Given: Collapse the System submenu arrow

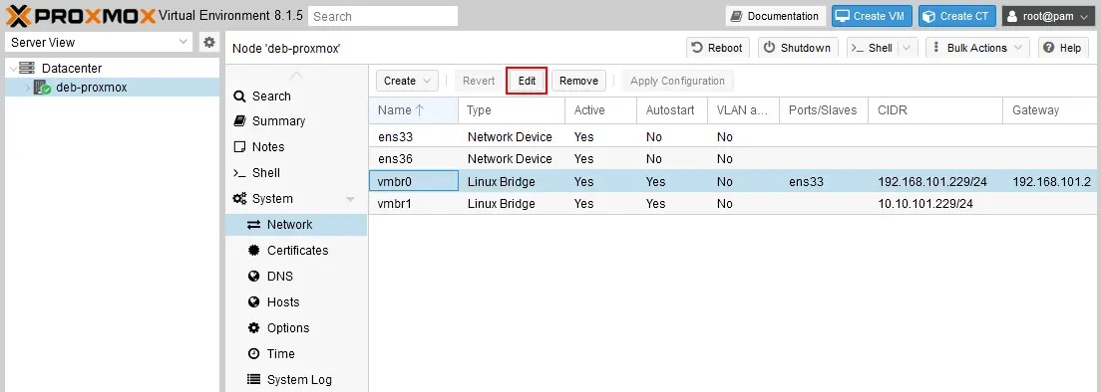Looking at the screenshot, I should pyautogui.click(x=350, y=199).
